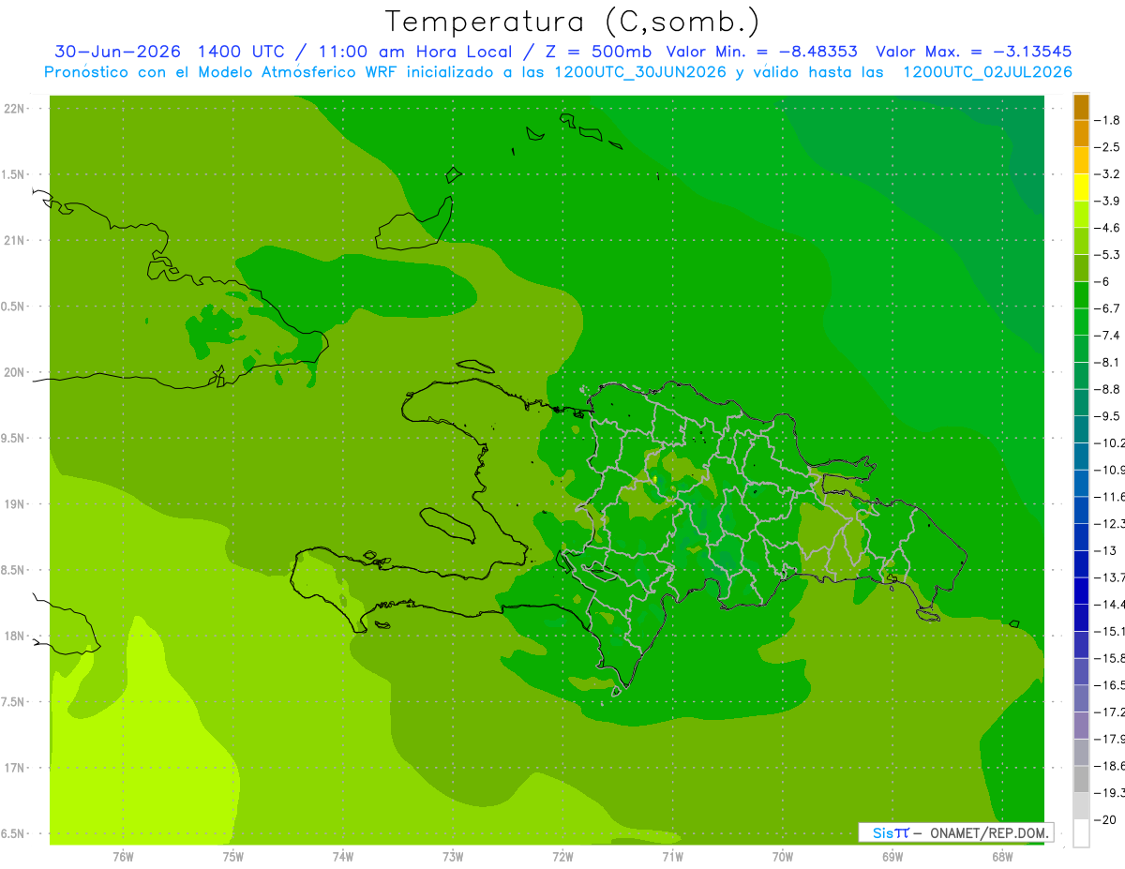Click the "69W" longitude label
1125x869 pixels.
892,857
